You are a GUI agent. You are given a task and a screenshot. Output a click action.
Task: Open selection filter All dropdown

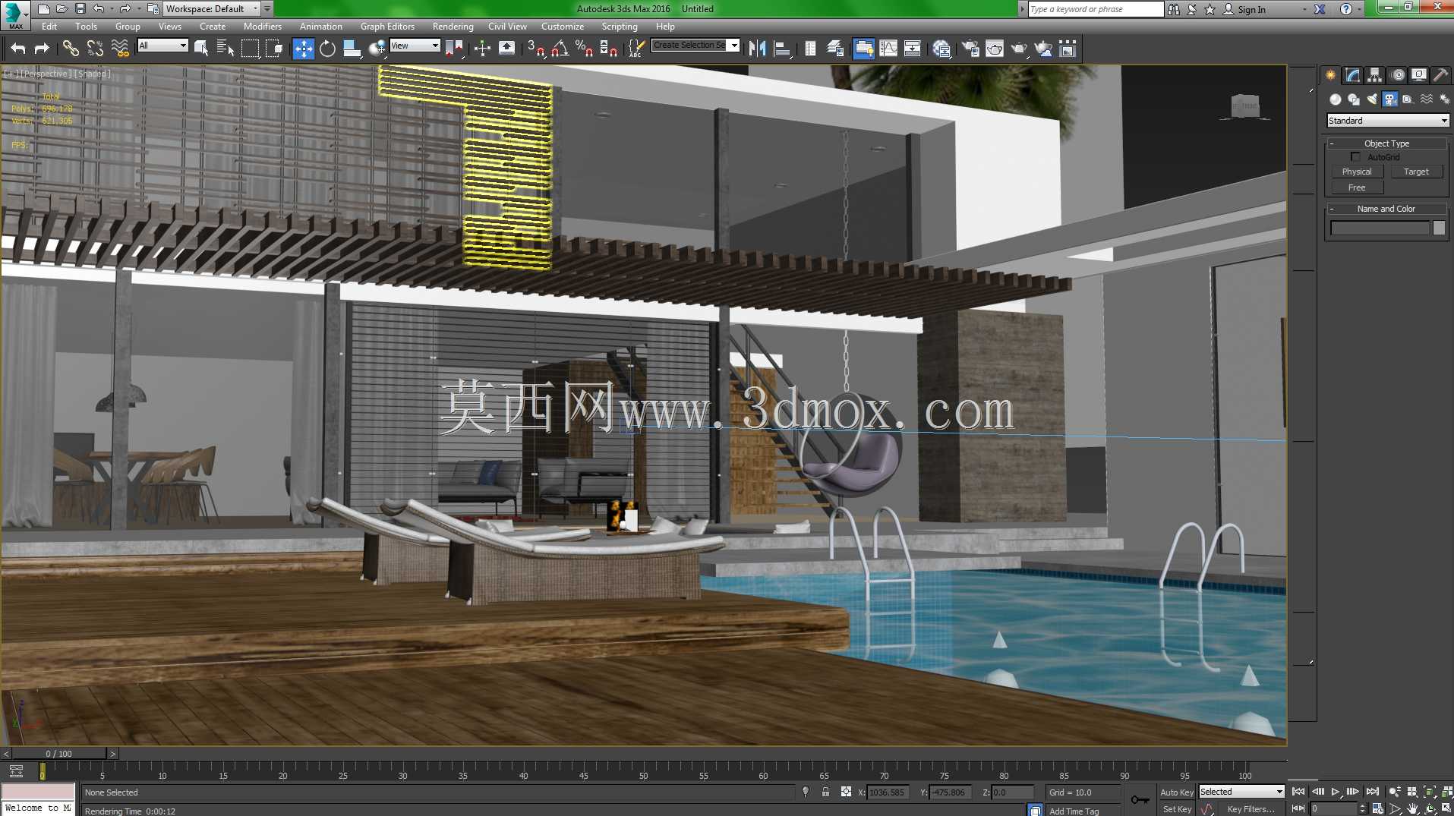point(162,46)
